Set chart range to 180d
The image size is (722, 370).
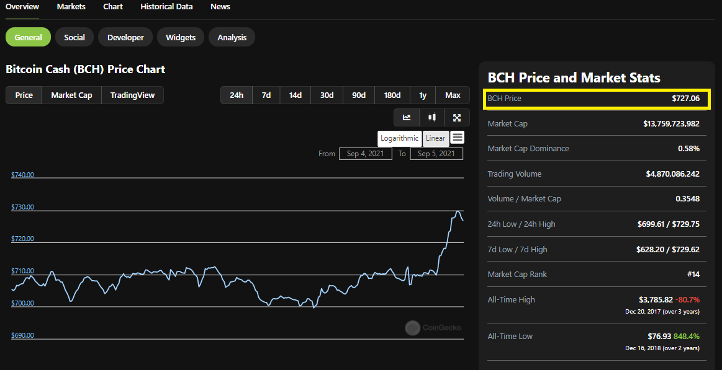(392, 95)
